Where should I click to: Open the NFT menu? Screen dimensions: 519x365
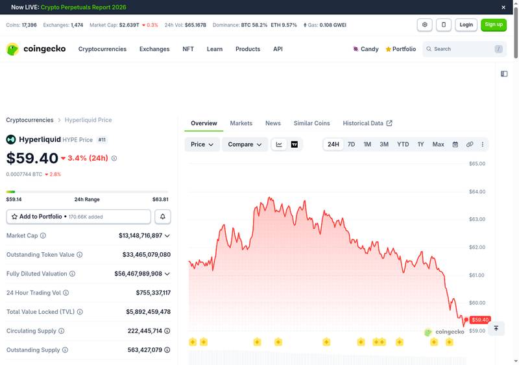pyautogui.click(x=188, y=49)
